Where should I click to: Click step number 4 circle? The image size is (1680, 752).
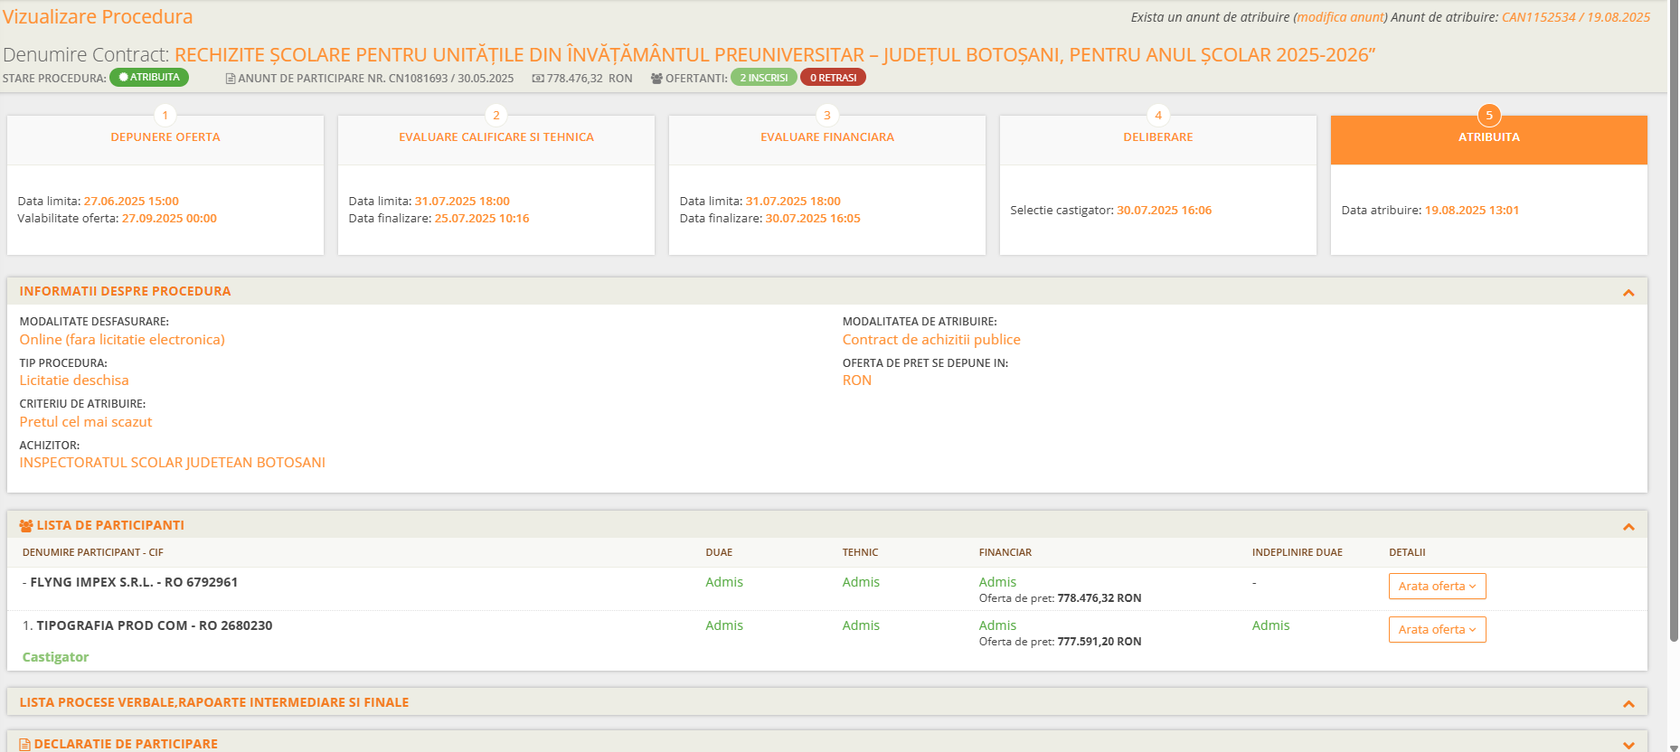(x=1158, y=115)
